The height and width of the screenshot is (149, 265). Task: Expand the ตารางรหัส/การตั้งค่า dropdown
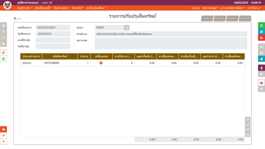233,8
